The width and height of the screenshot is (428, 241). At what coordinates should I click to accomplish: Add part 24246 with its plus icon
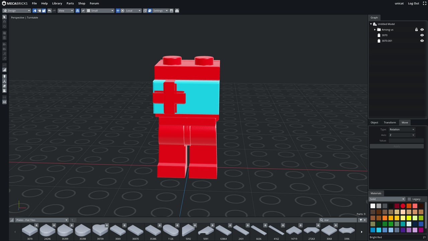tap(54, 225)
